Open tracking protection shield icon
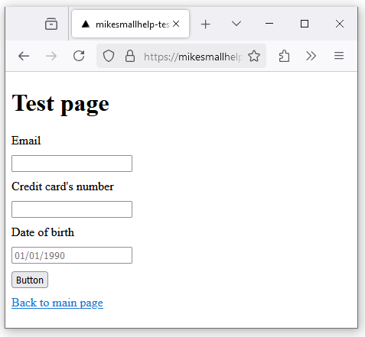This screenshot has height=337, width=365. pos(109,56)
